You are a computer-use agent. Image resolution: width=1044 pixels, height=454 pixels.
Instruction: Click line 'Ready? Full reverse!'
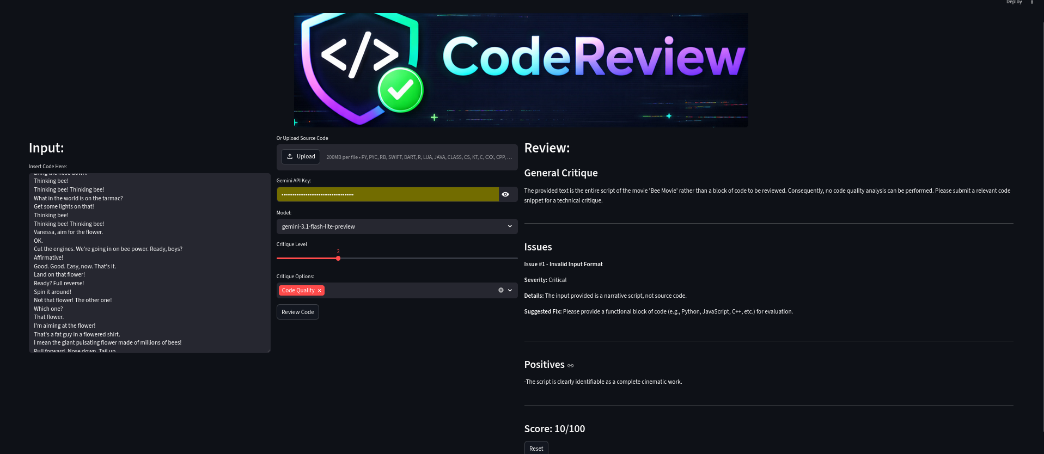click(59, 283)
